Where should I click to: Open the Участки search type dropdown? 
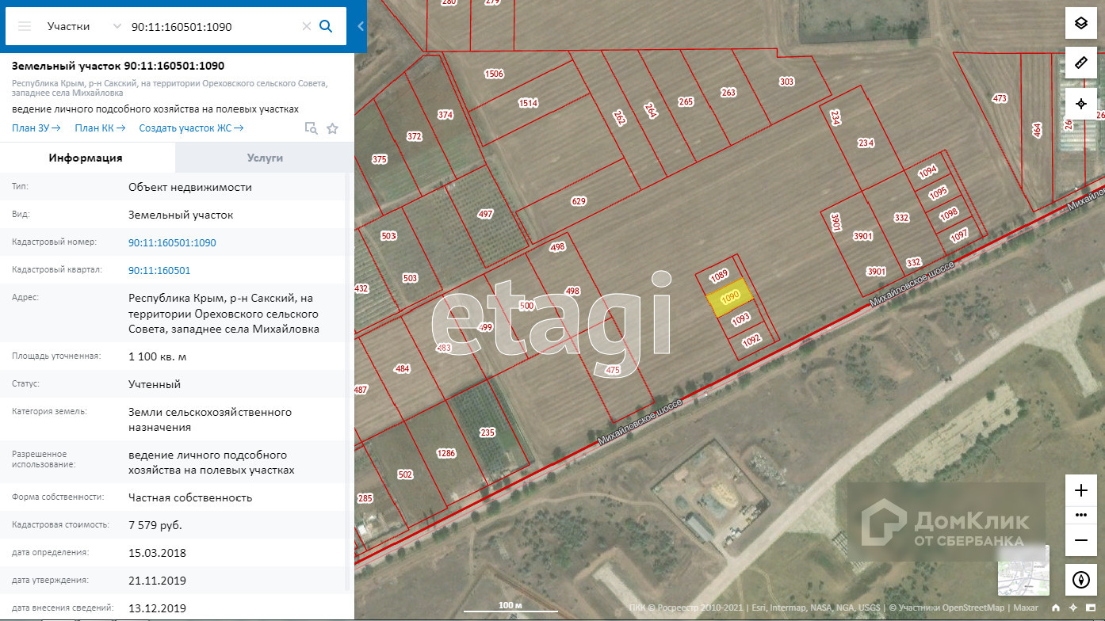(x=83, y=26)
